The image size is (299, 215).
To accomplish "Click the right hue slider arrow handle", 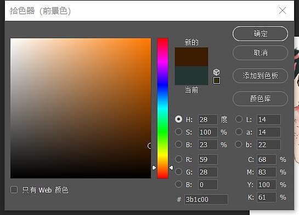I will click(x=171, y=167).
